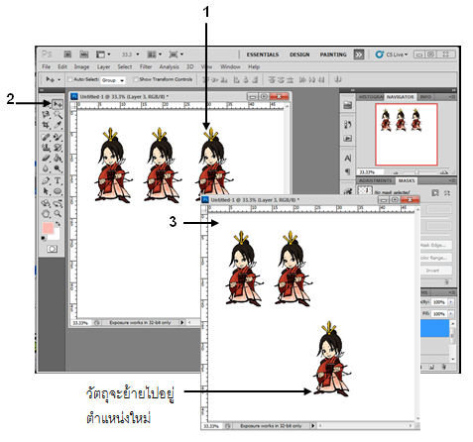473x442 pixels.
Task: Click the Invert button in Masks panel
Action: [x=435, y=271]
